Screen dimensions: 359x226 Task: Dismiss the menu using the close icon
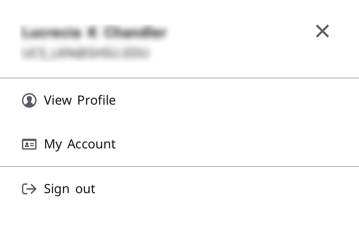point(322,31)
